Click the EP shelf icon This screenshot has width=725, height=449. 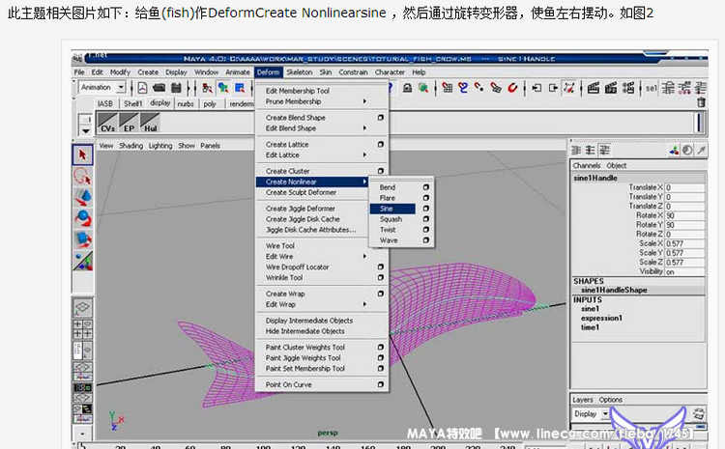point(129,124)
